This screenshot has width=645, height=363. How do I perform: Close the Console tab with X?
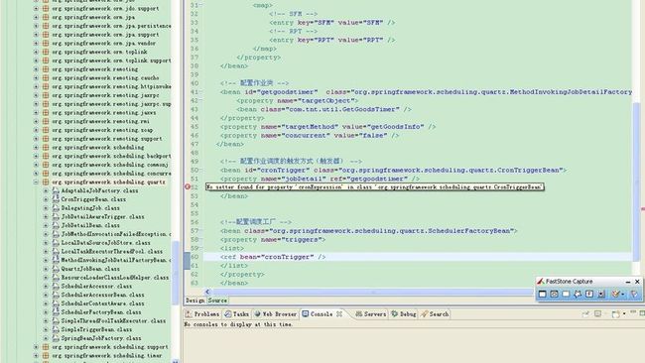[x=339, y=314]
